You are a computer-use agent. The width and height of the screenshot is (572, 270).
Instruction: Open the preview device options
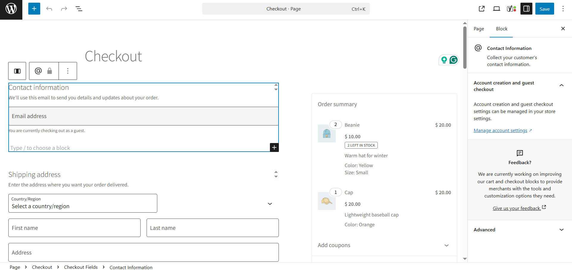(x=496, y=9)
